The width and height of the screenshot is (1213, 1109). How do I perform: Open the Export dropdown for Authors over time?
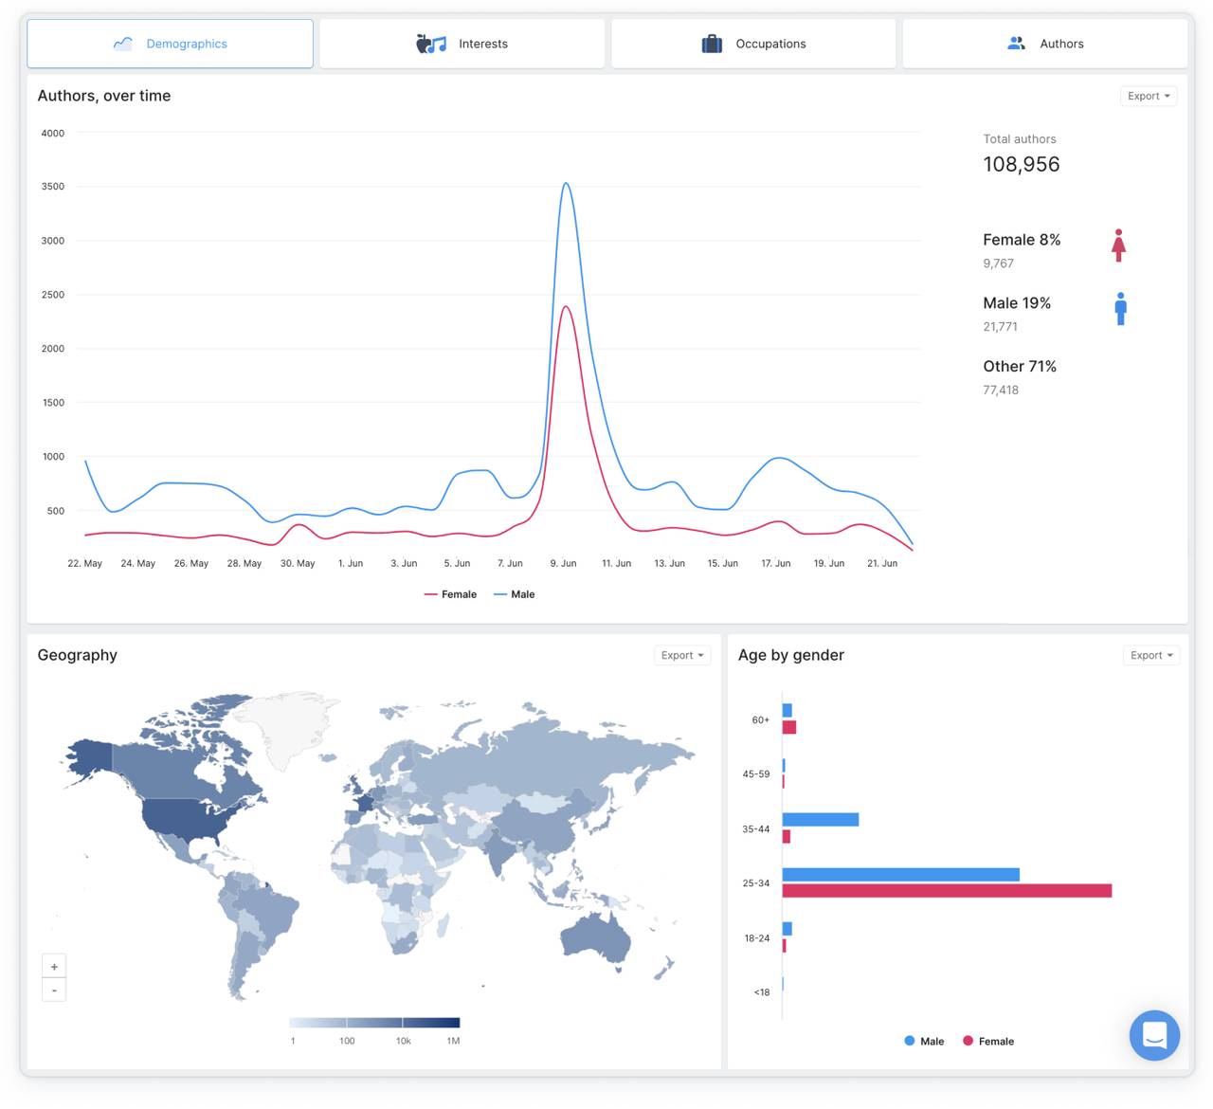pos(1148,96)
